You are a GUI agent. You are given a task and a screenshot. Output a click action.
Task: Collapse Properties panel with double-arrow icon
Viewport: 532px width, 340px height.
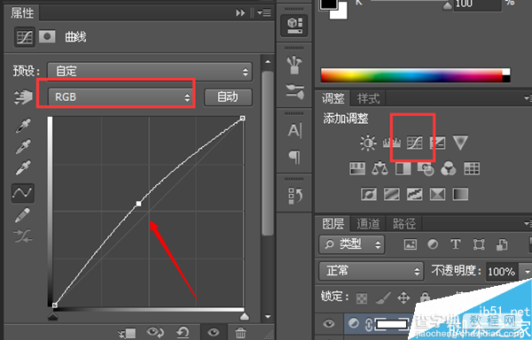[240, 13]
